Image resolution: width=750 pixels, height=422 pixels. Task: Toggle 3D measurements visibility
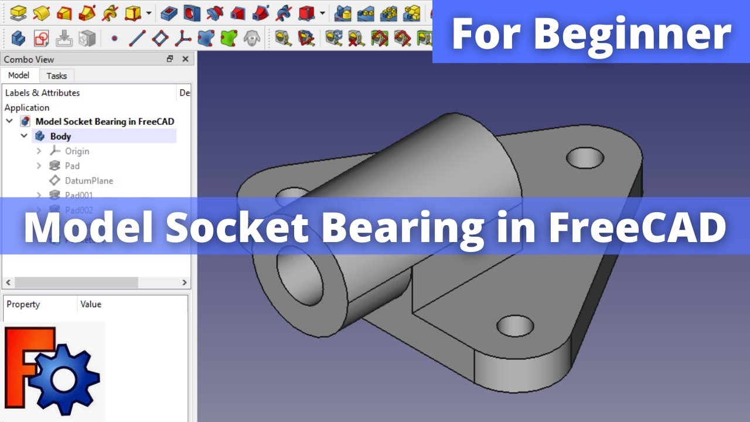403,39
